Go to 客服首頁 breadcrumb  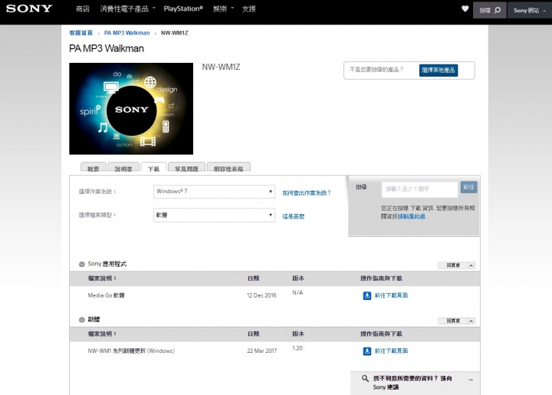click(80, 33)
